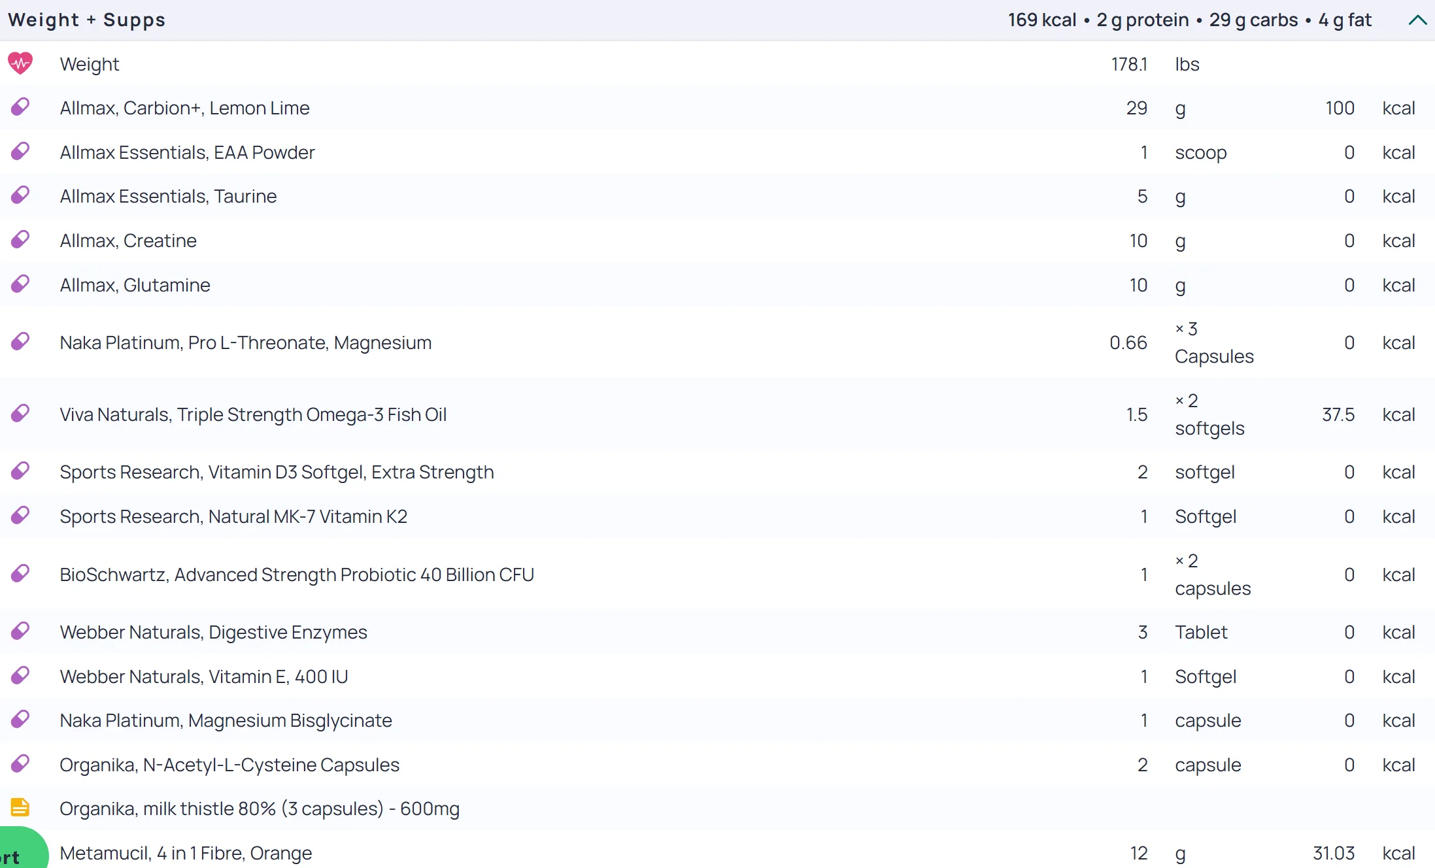The image size is (1435, 868).
Task: Click the 178.1 weight value
Action: coord(1129,64)
